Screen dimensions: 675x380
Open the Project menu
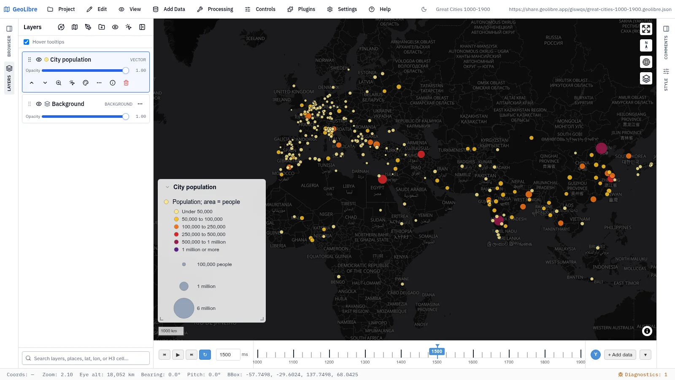(61, 9)
